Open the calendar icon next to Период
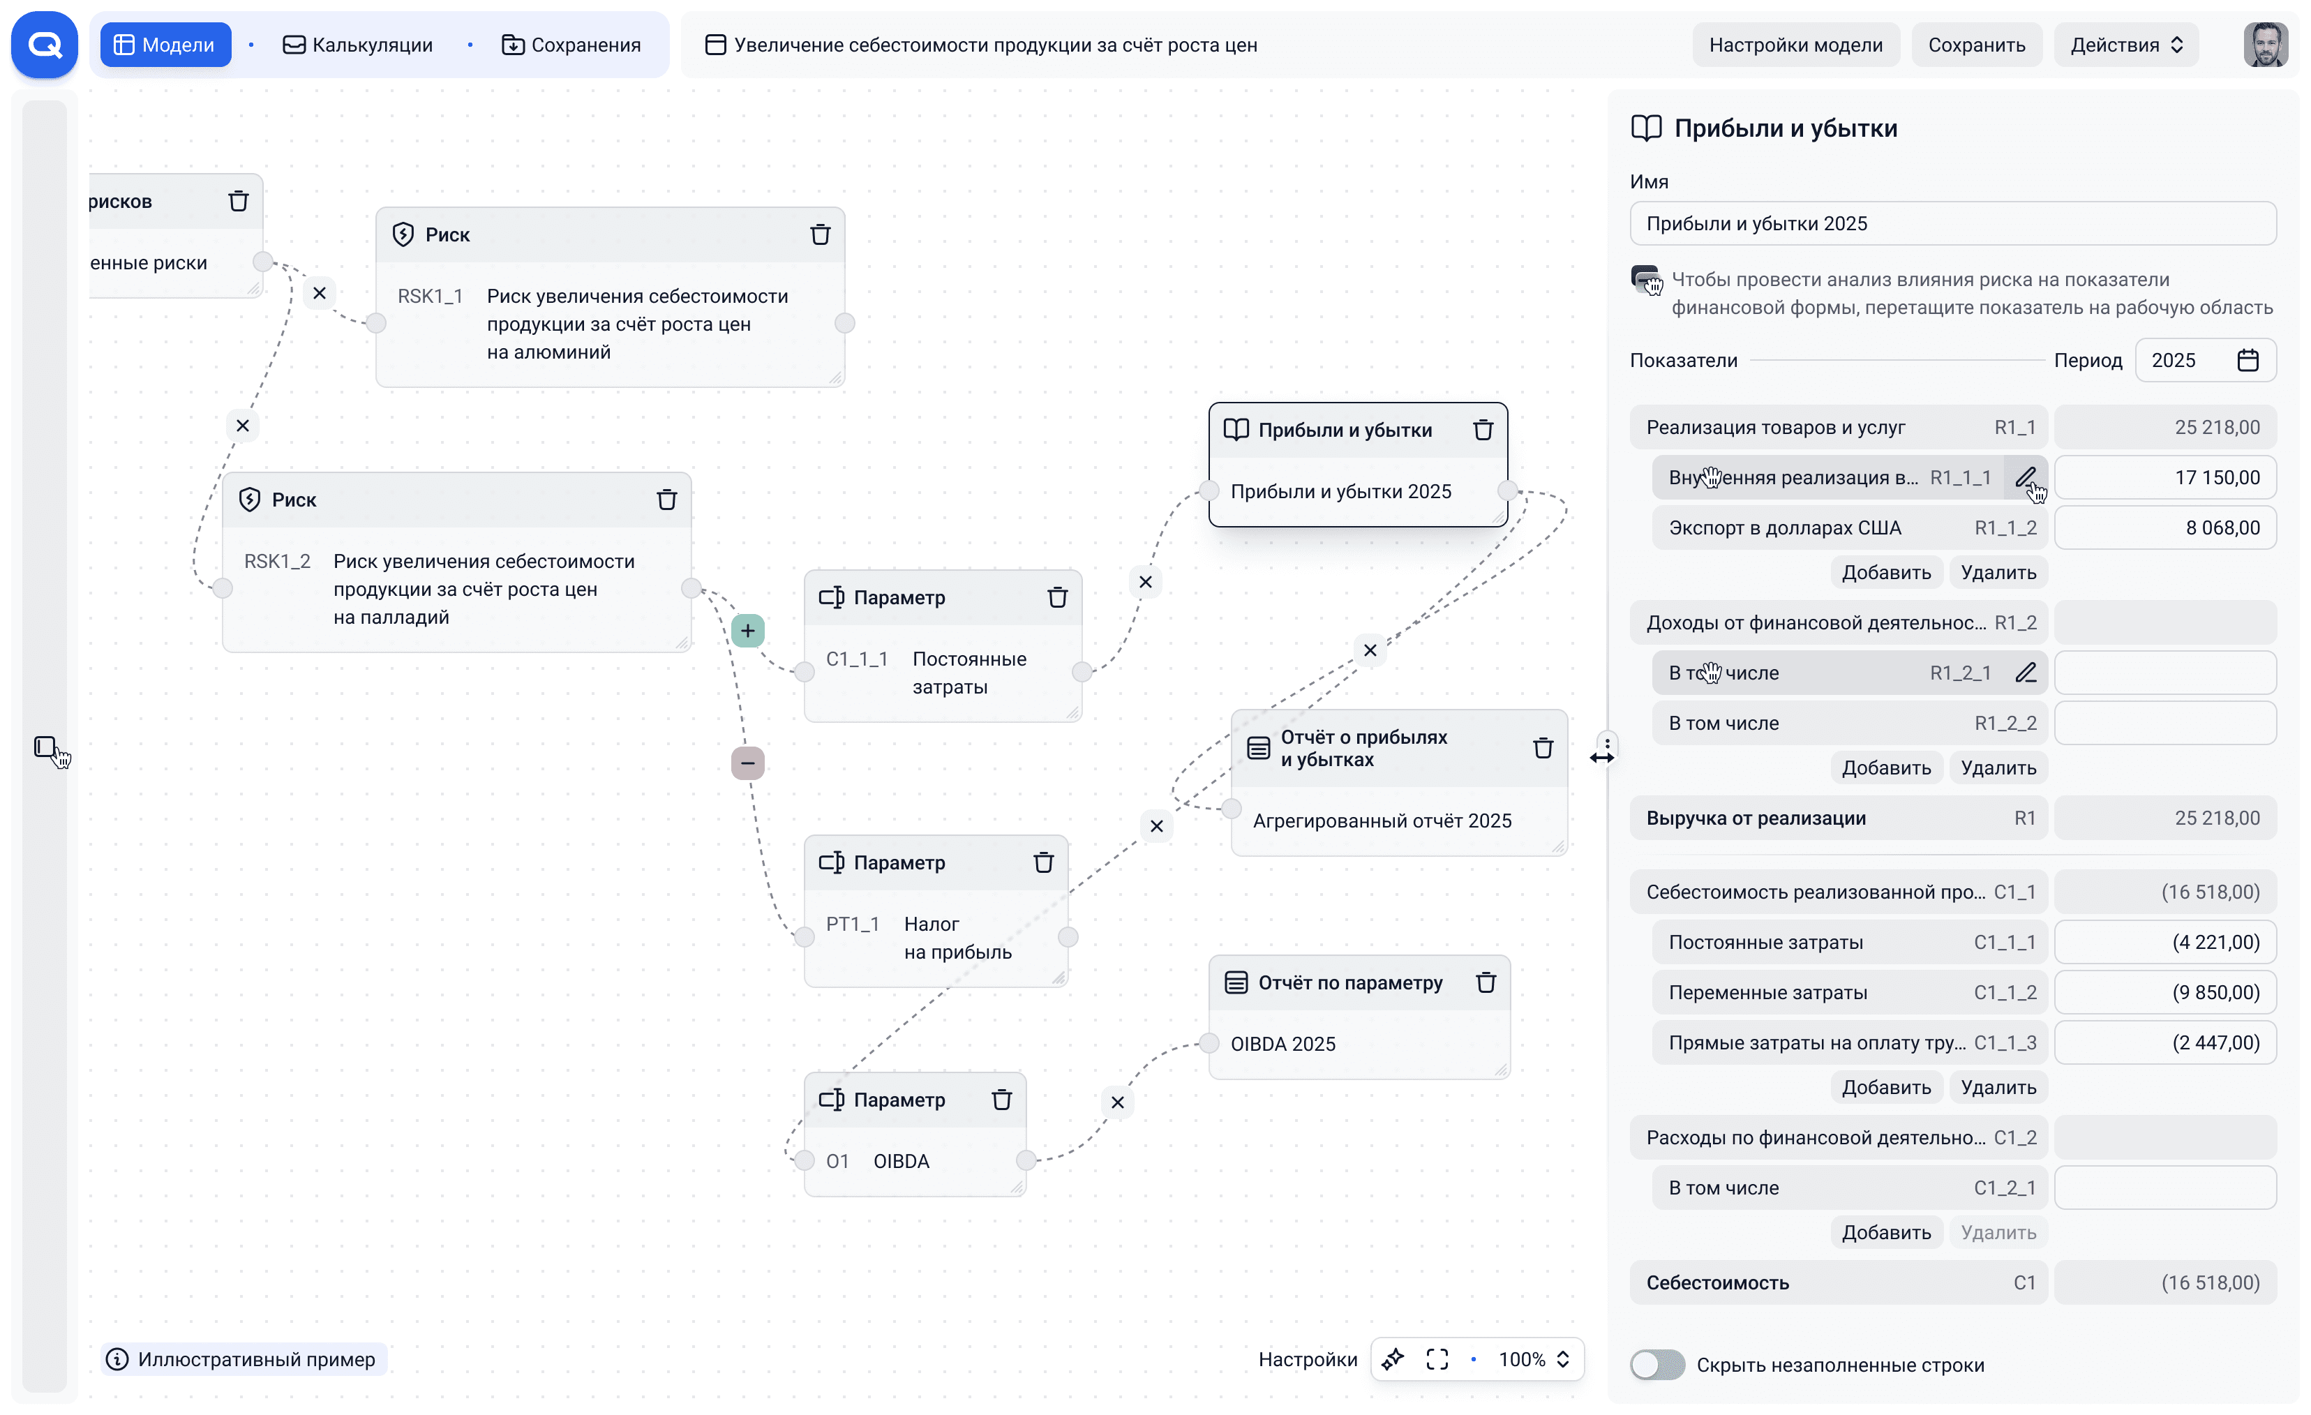This screenshot has height=1415, width=2311. 2248,360
